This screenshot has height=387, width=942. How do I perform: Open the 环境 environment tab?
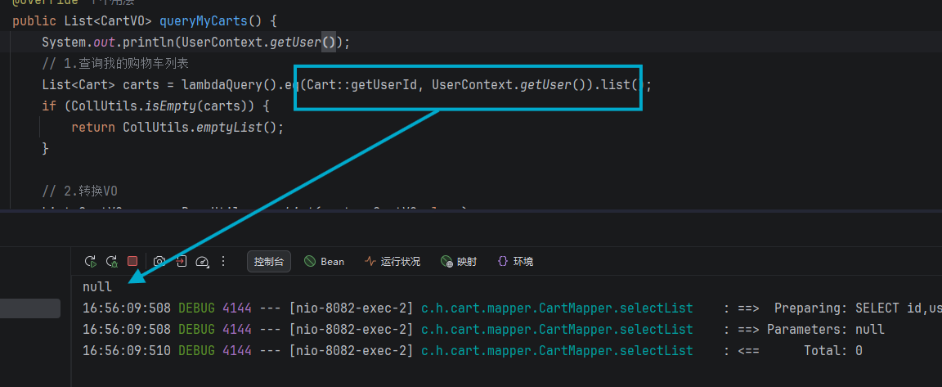coord(515,261)
